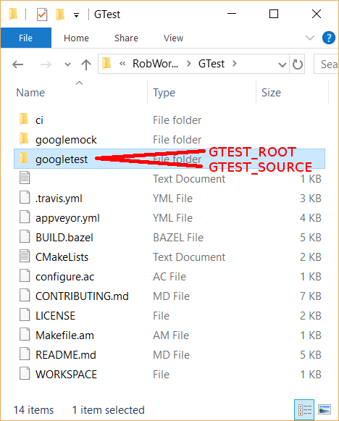Refresh the GTest folder view
Image resolution: width=339 pixels, height=421 pixels.
tap(298, 64)
